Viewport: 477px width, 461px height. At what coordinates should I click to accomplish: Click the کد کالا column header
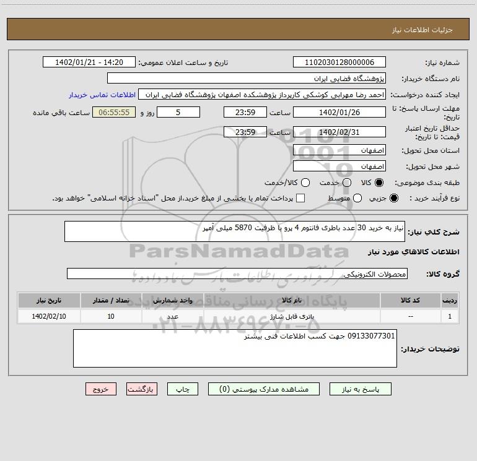[x=410, y=300]
